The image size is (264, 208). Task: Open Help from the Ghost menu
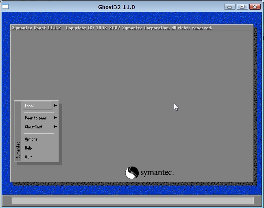28,148
